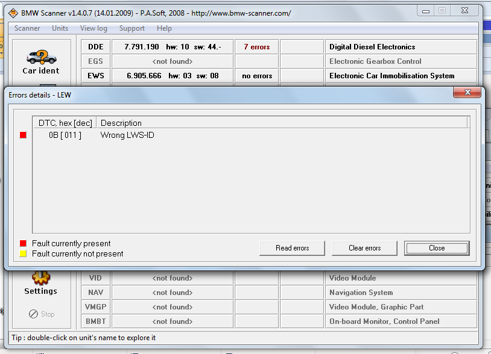Click the 'Fault currently not present' legend label
This screenshot has height=354, width=491.
click(78, 253)
